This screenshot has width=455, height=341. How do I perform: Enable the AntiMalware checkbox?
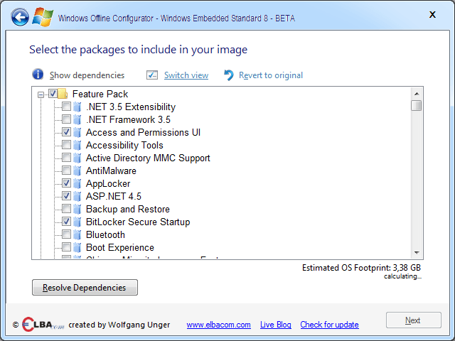point(66,170)
